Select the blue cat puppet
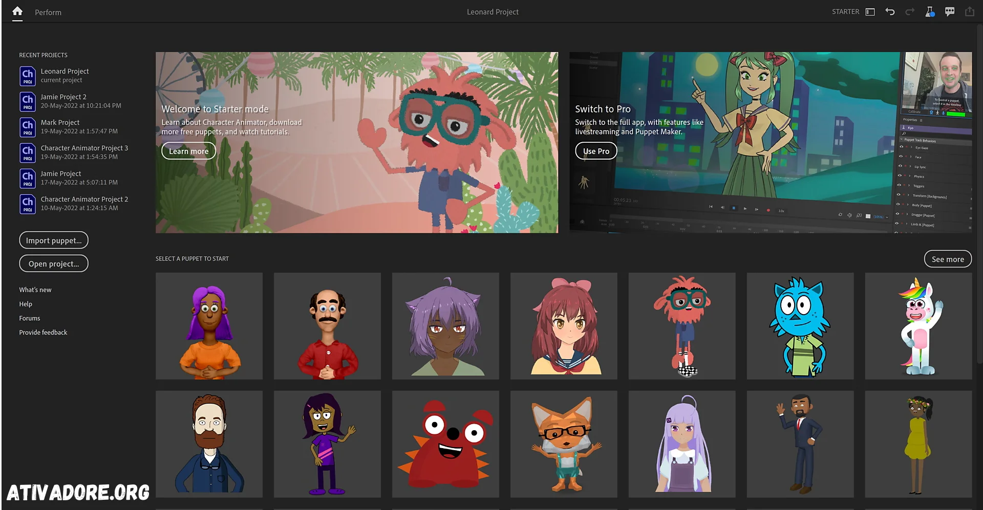Image resolution: width=983 pixels, height=510 pixels. click(800, 326)
